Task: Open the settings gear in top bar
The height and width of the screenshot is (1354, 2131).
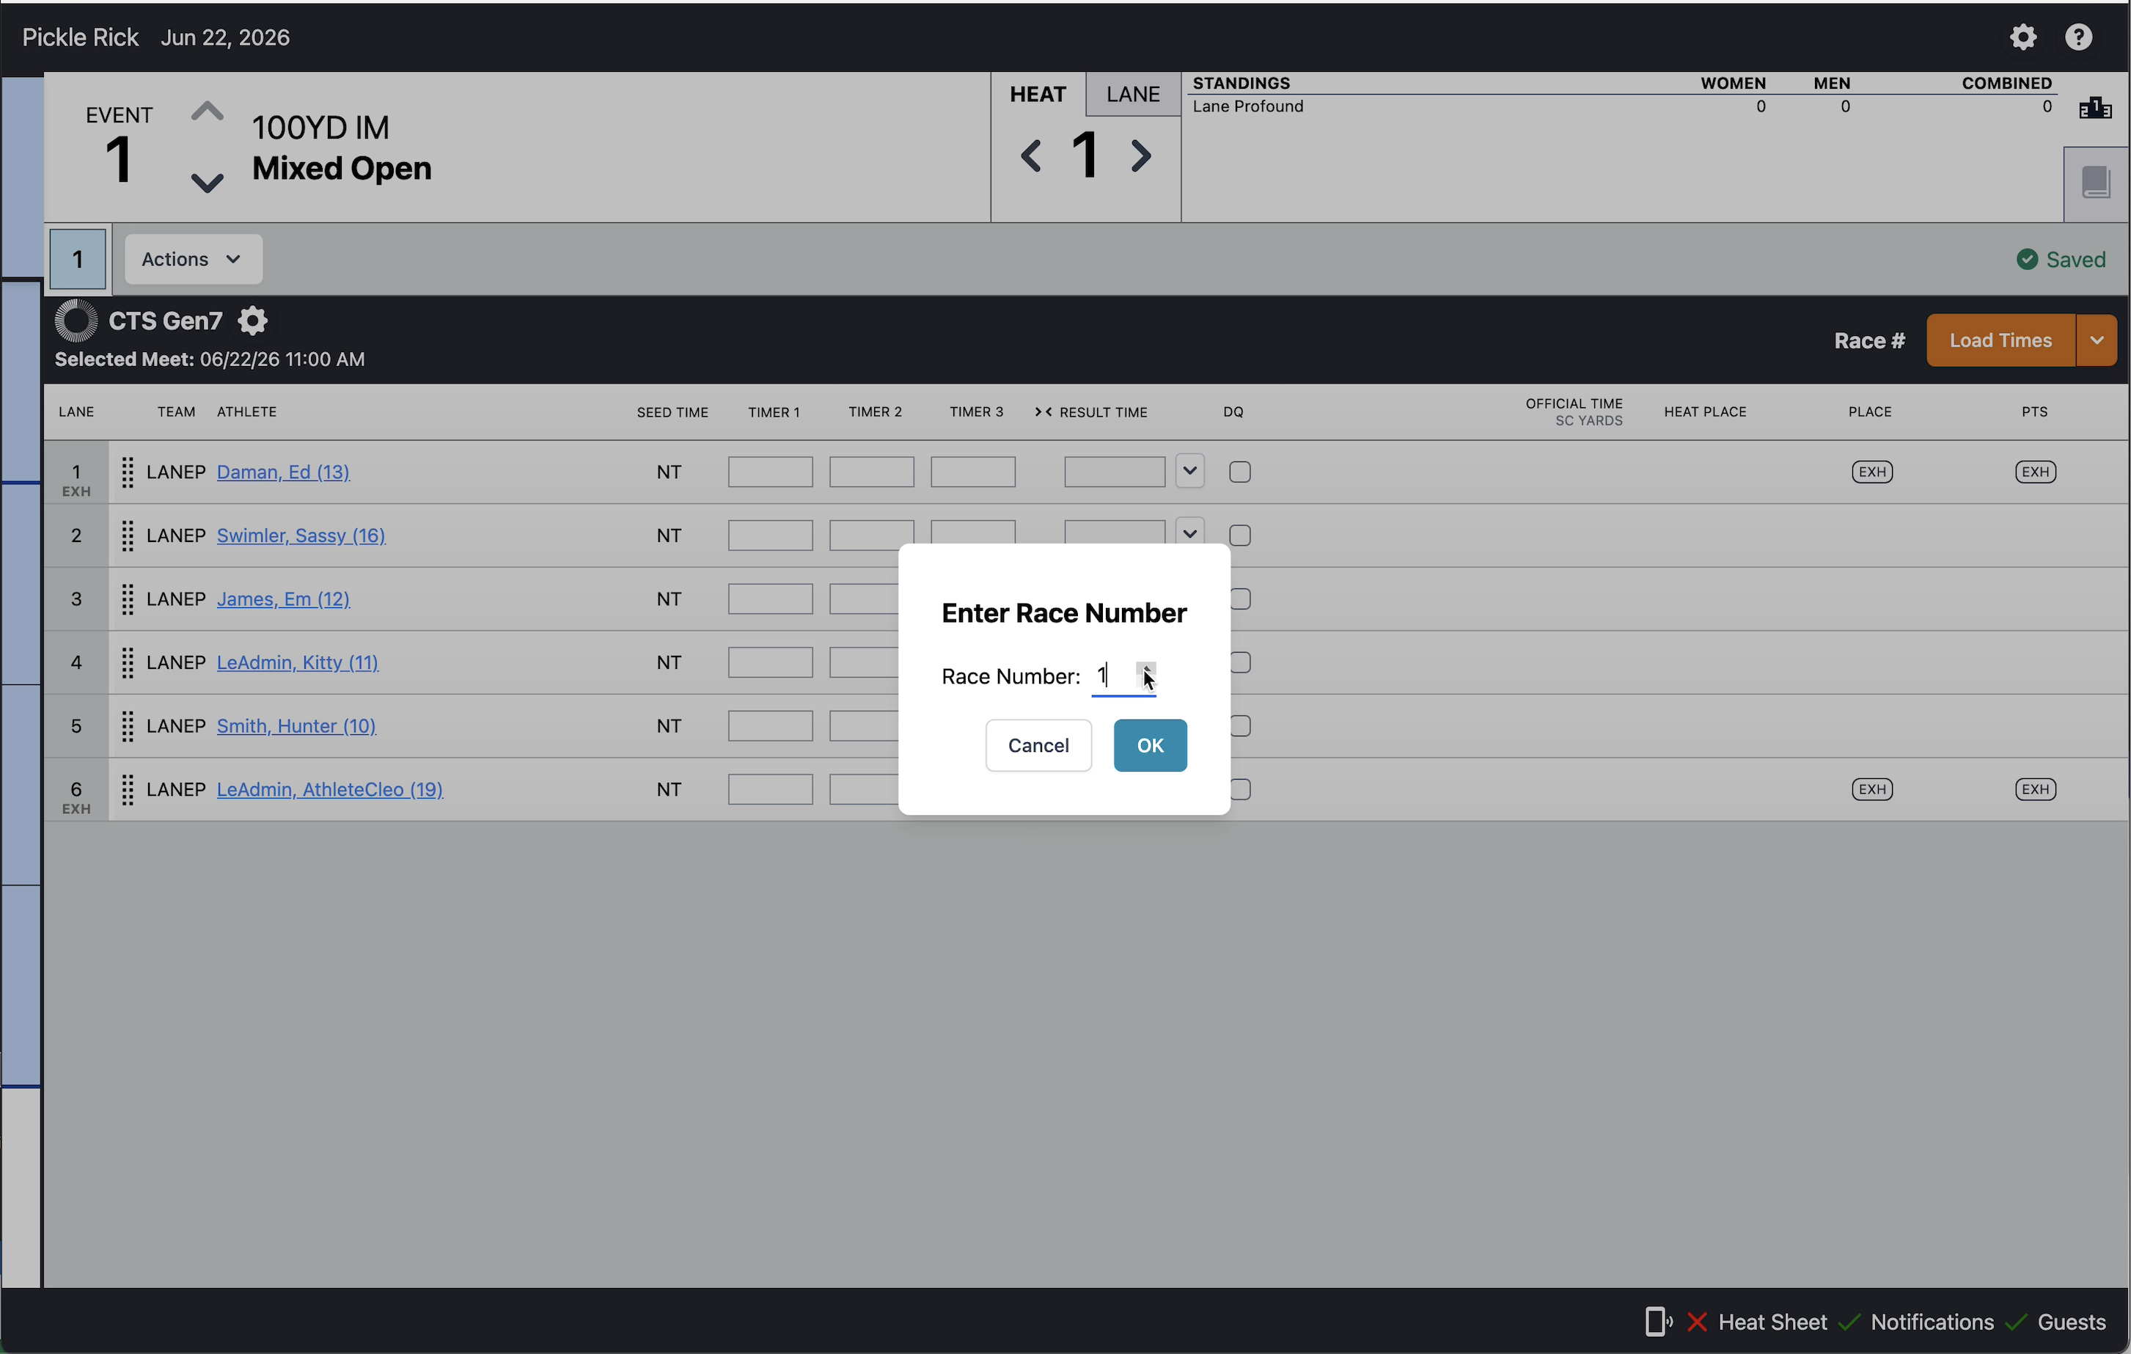Action: 2023,37
